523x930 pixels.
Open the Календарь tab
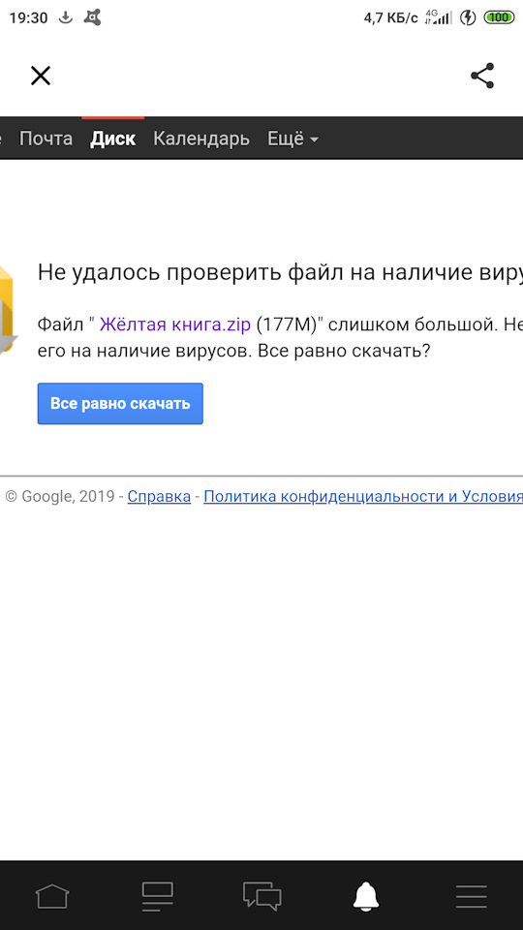pyautogui.click(x=201, y=139)
